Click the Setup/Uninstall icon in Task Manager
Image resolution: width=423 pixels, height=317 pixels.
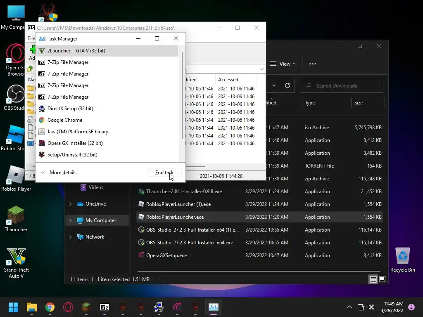pos(42,155)
